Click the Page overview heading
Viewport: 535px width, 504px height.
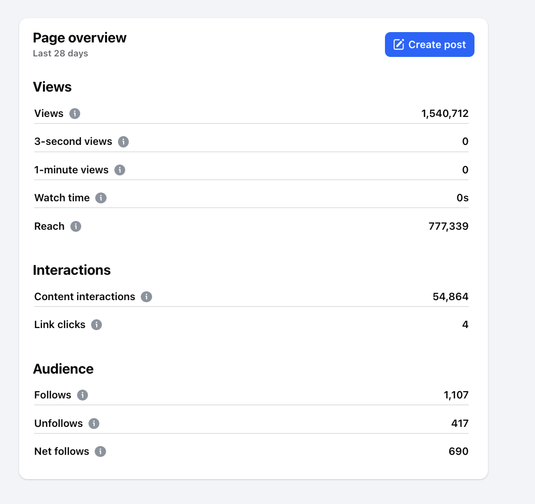point(80,38)
